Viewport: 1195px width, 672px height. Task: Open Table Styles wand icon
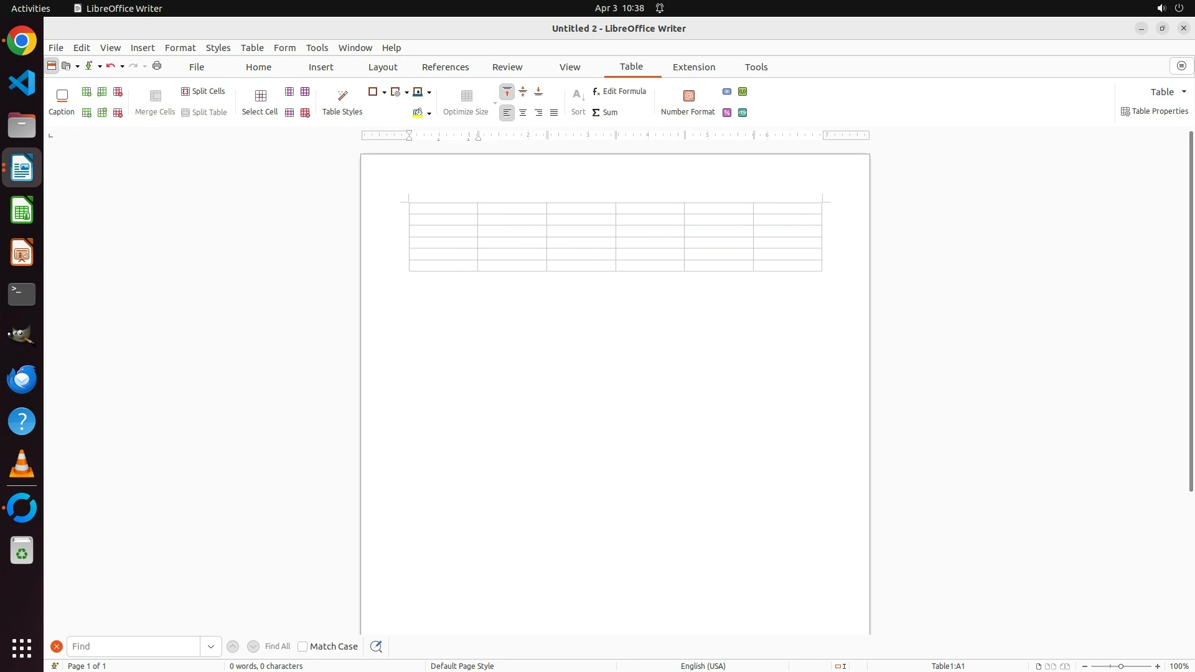(x=342, y=96)
